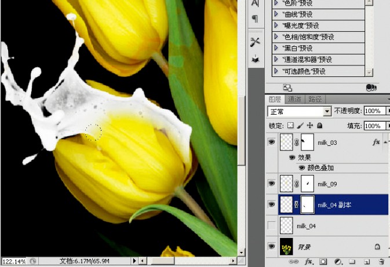This screenshot has width=390, height=267.
Task: Click the 填充 100% field
Action: pos(374,126)
